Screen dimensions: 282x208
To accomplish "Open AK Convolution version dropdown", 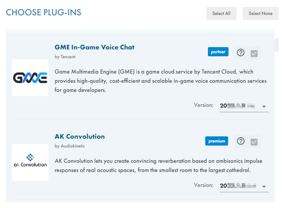I will (x=244, y=186).
